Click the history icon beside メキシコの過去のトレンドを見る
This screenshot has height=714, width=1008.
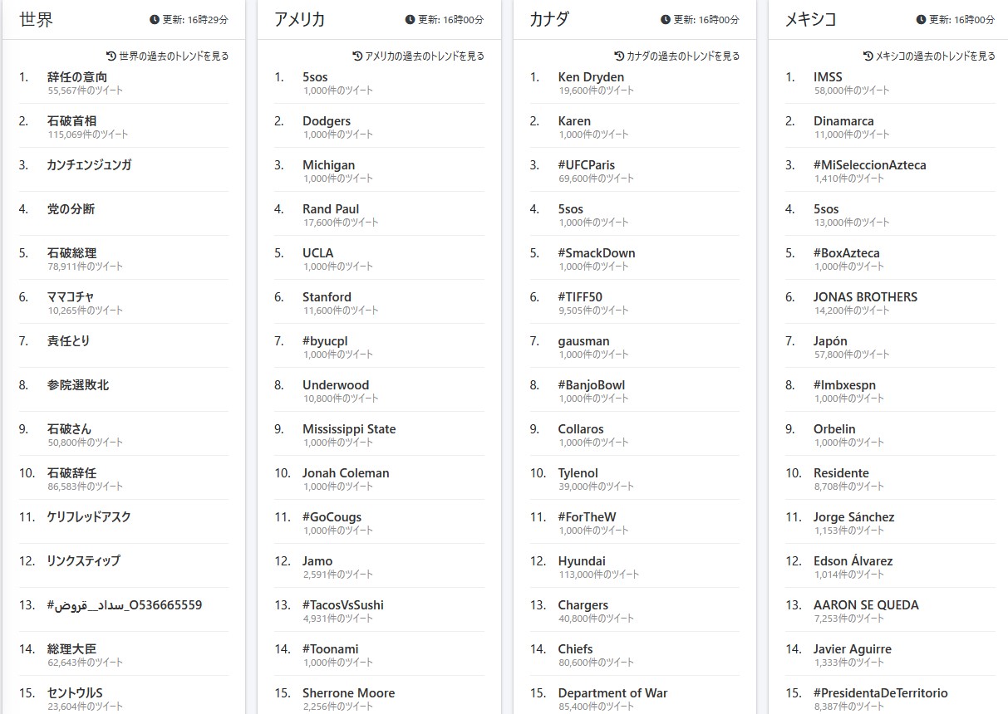[x=868, y=56]
